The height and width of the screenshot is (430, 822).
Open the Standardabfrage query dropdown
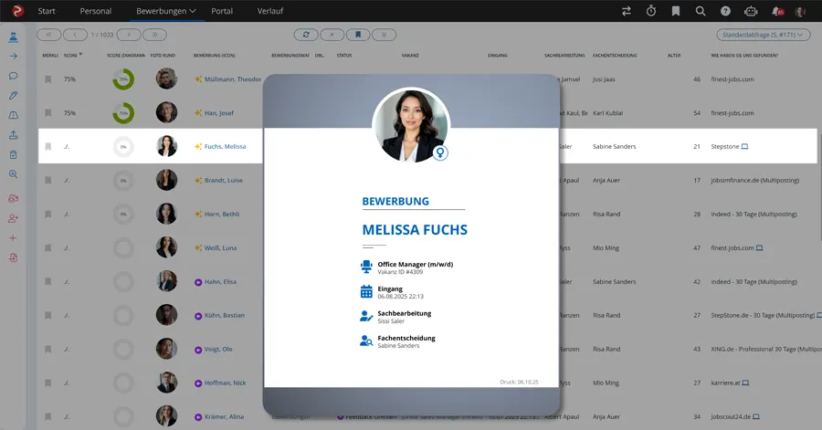coord(764,35)
